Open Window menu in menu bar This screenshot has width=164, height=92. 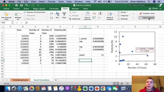(x=79, y=2)
